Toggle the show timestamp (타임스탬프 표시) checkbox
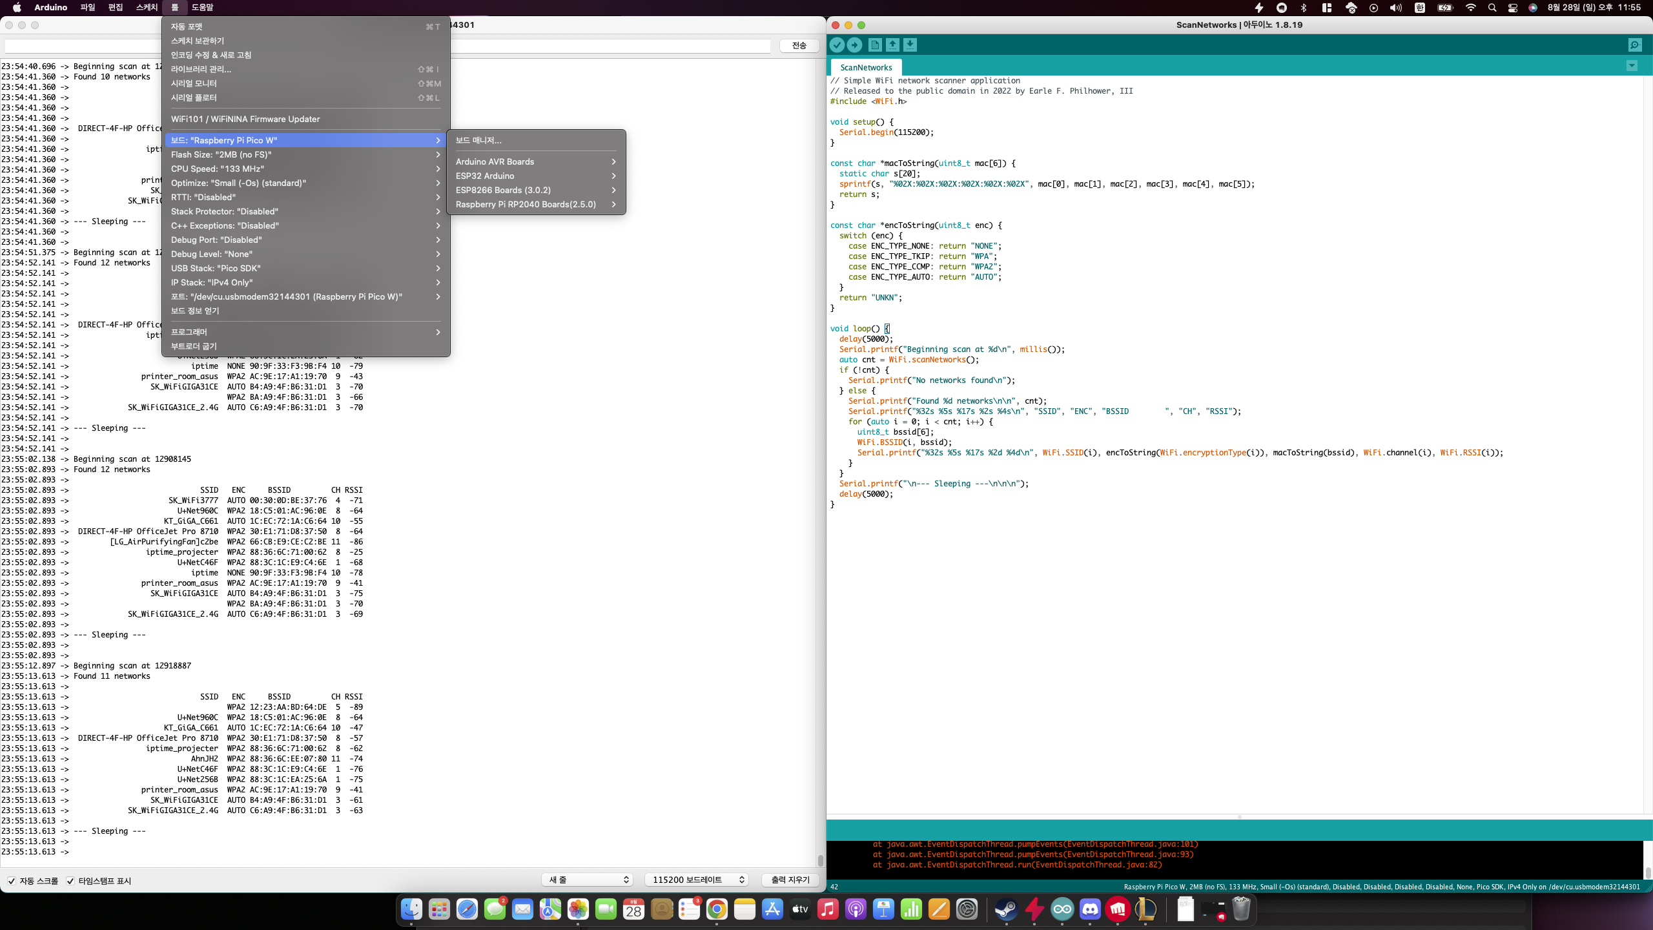The width and height of the screenshot is (1653, 930). point(70,881)
